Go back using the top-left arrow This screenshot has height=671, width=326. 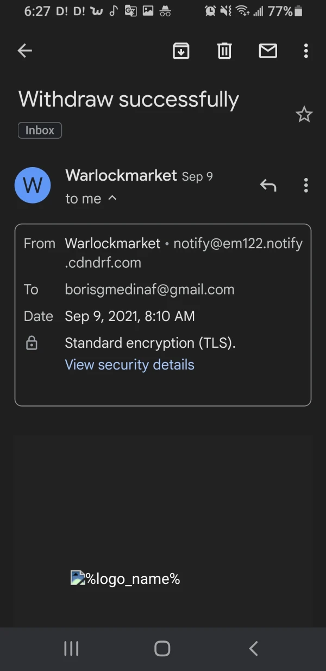tap(25, 51)
